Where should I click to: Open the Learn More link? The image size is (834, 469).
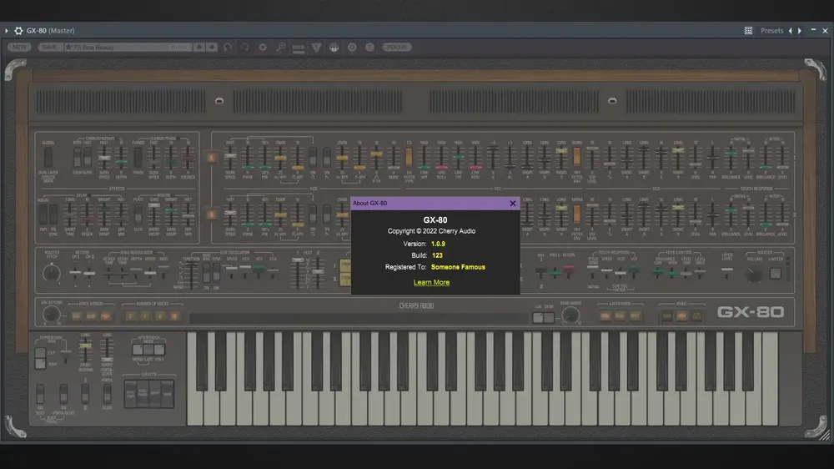pyautogui.click(x=431, y=282)
